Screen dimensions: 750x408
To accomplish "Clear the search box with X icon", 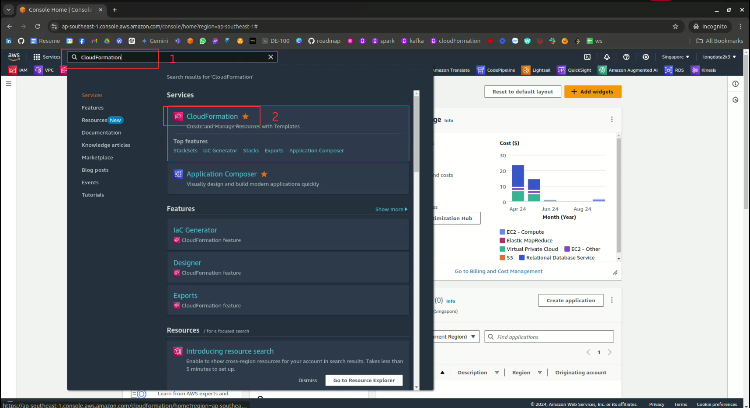I will click(271, 57).
